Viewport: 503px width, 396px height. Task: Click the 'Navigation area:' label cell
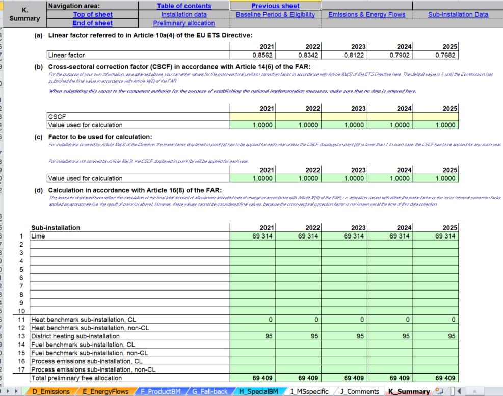[x=93, y=6]
